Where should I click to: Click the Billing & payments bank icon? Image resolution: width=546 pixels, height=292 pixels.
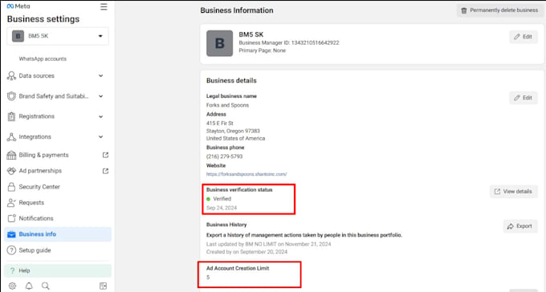pos(11,155)
